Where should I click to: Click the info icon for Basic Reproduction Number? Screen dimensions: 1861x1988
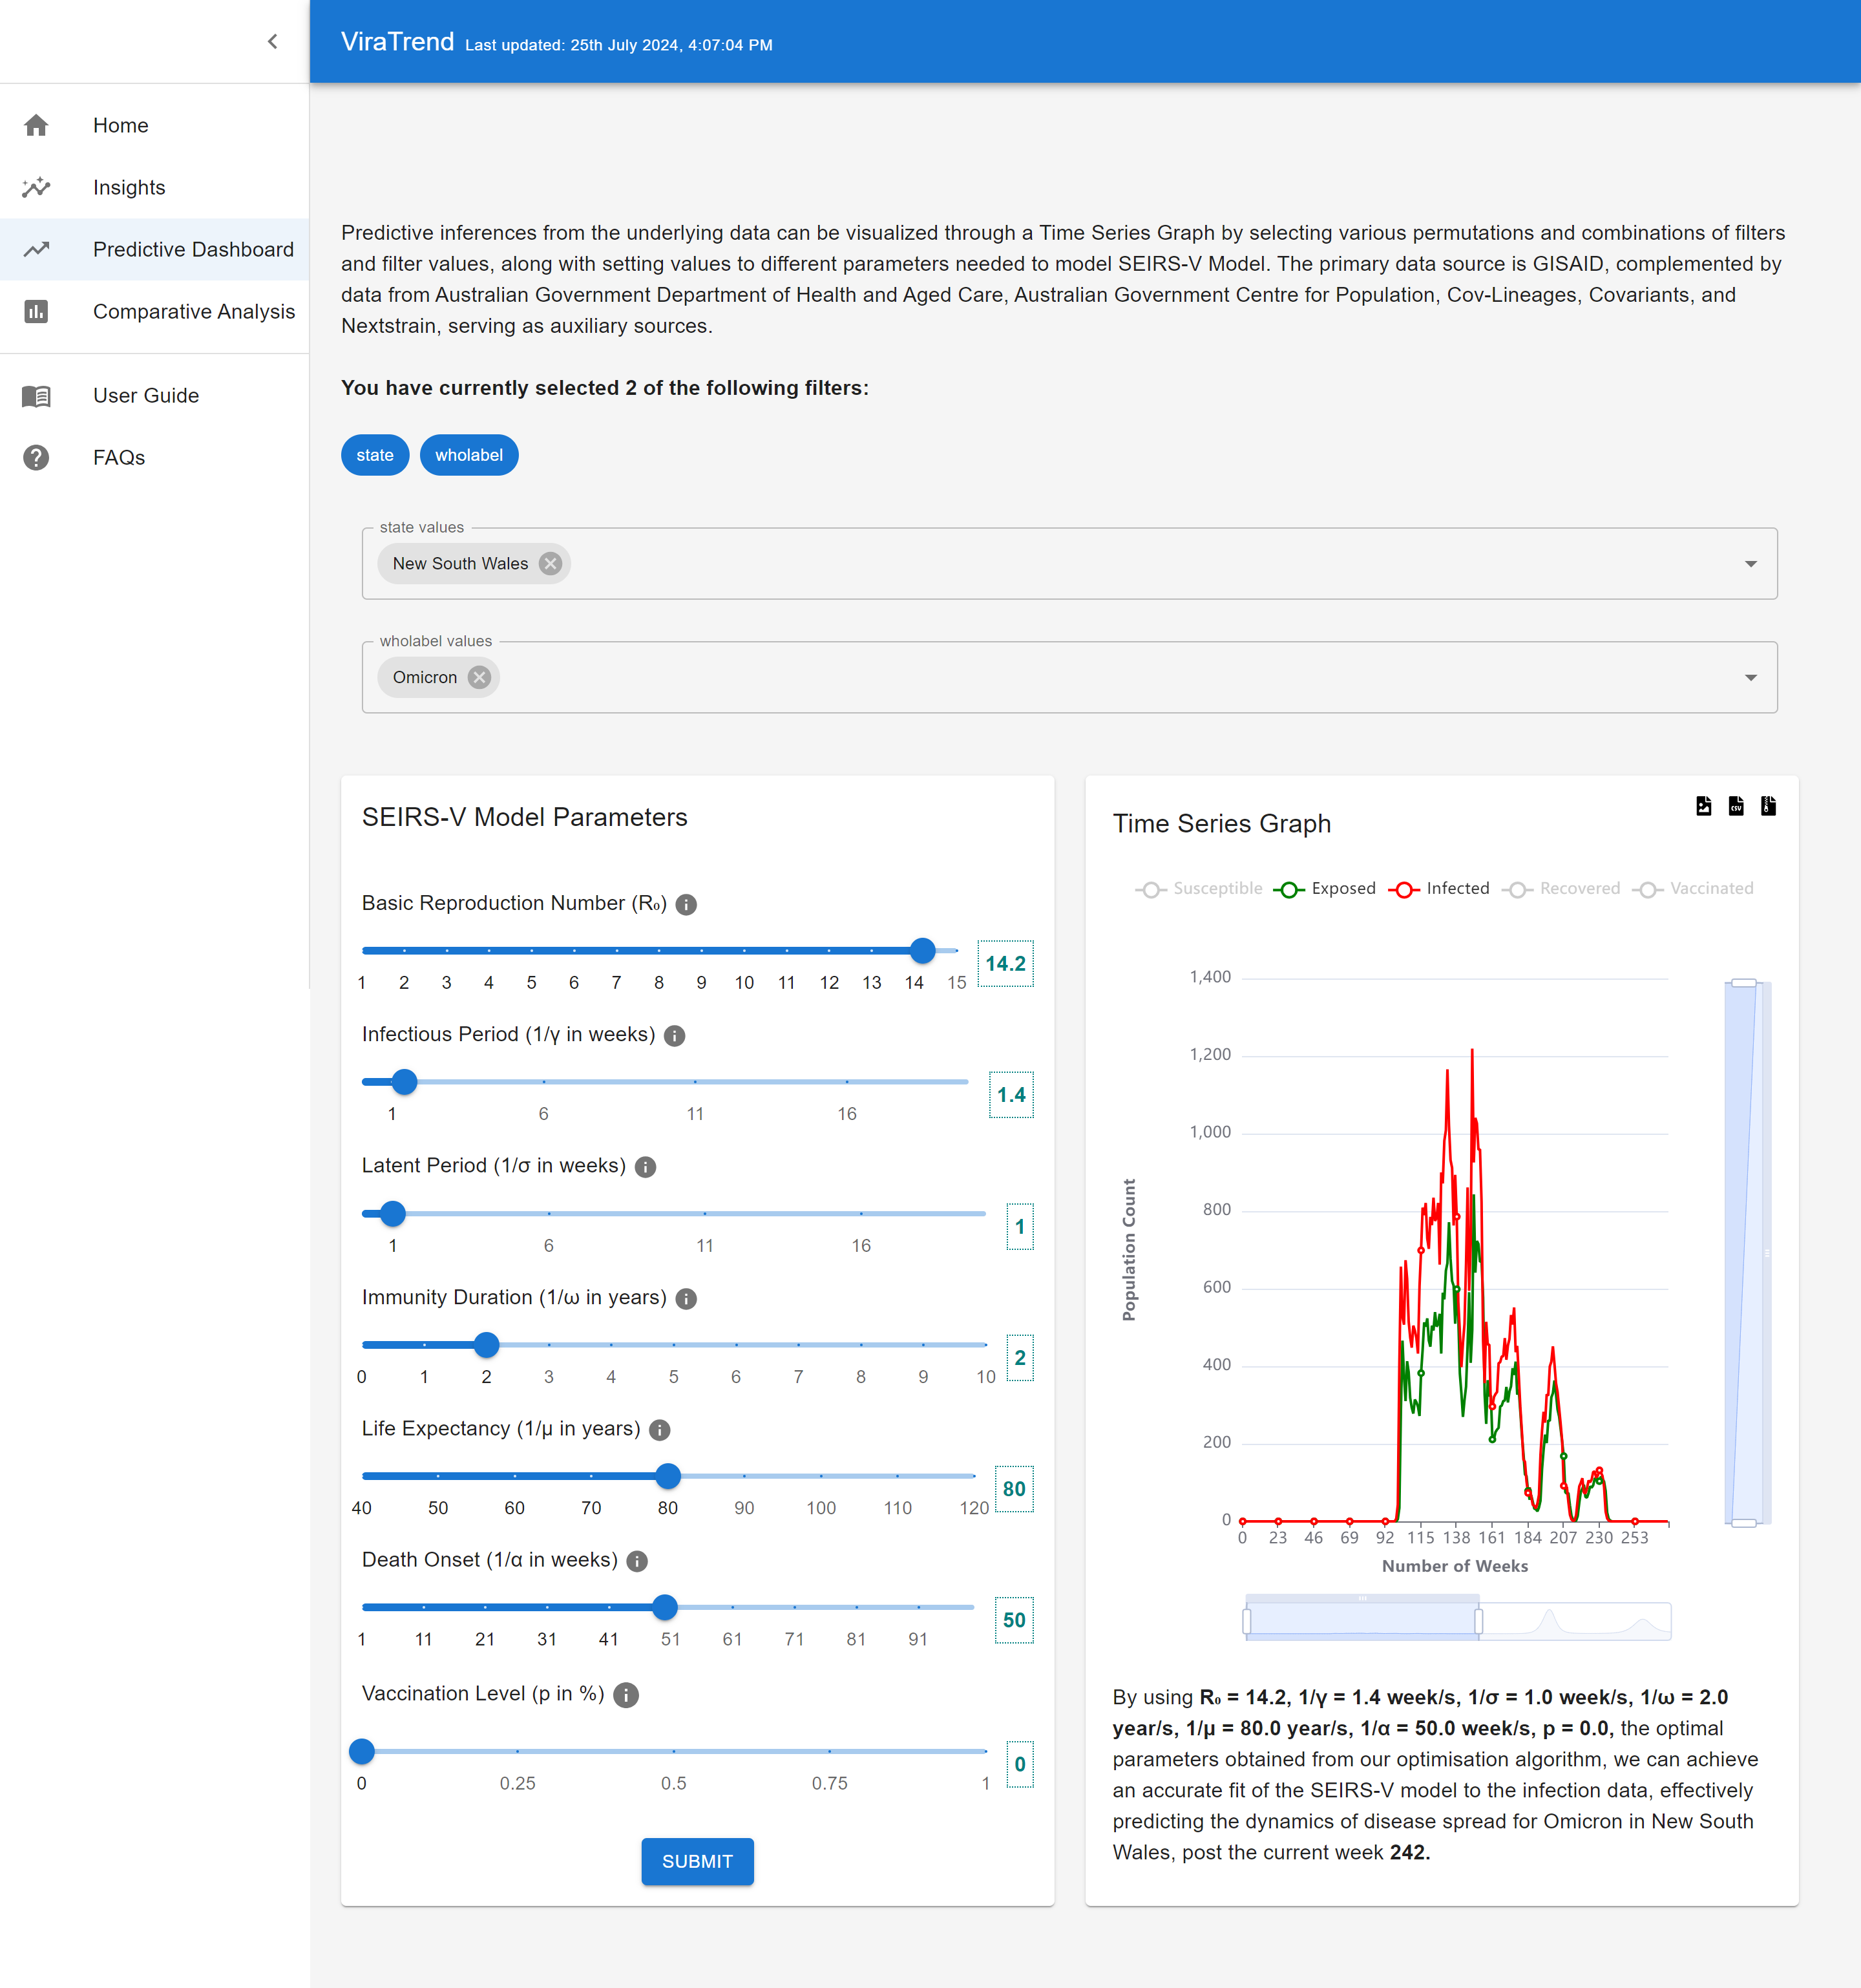tap(686, 904)
